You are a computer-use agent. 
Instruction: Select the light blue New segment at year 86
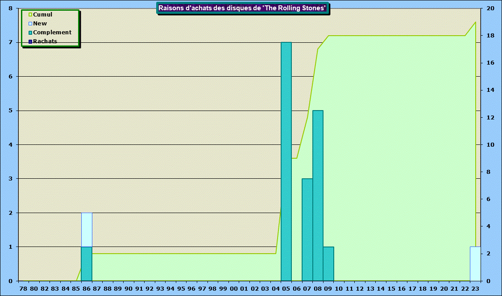pos(87,230)
